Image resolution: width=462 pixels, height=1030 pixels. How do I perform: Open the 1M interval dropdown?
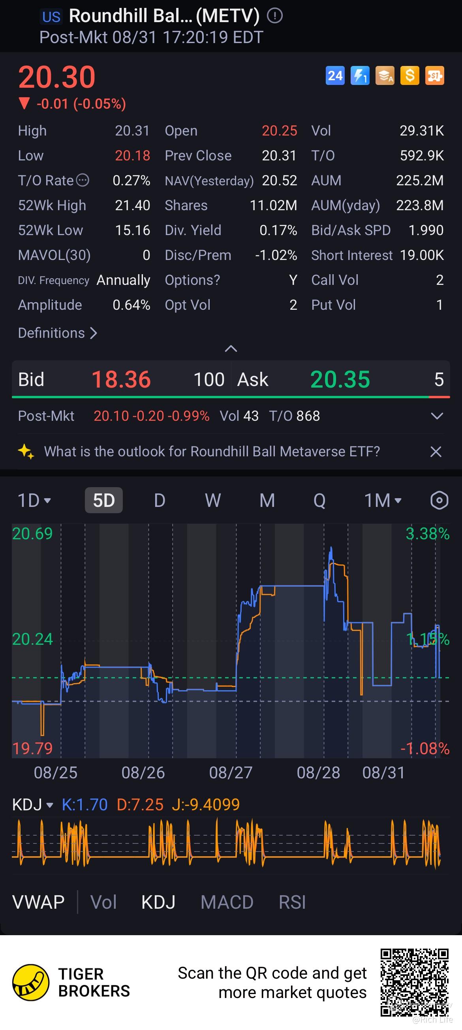pos(383,500)
